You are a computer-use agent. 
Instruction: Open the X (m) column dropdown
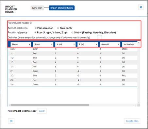(43, 44)
